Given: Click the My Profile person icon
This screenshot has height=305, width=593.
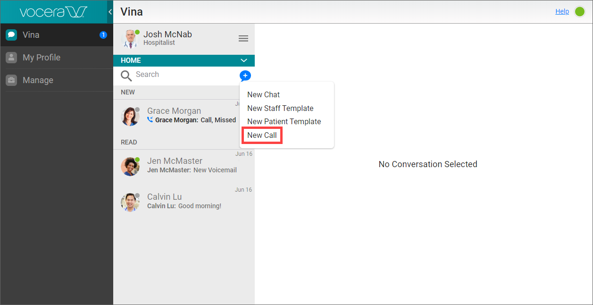Looking at the screenshot, I should tap(11, 58).
